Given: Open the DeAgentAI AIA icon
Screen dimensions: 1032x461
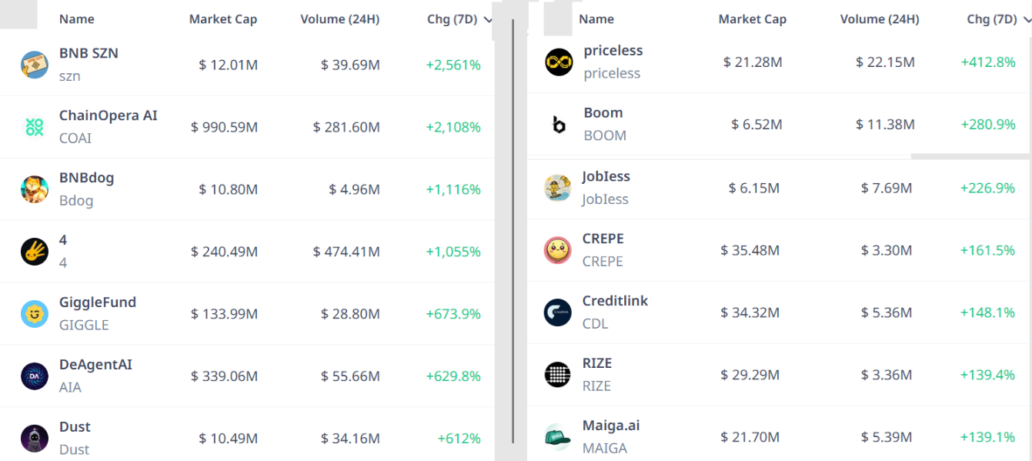Looking at the screenshot, I should [35, 376].
